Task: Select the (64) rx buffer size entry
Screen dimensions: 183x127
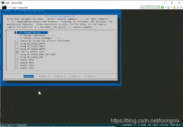Action: point(29,52)
